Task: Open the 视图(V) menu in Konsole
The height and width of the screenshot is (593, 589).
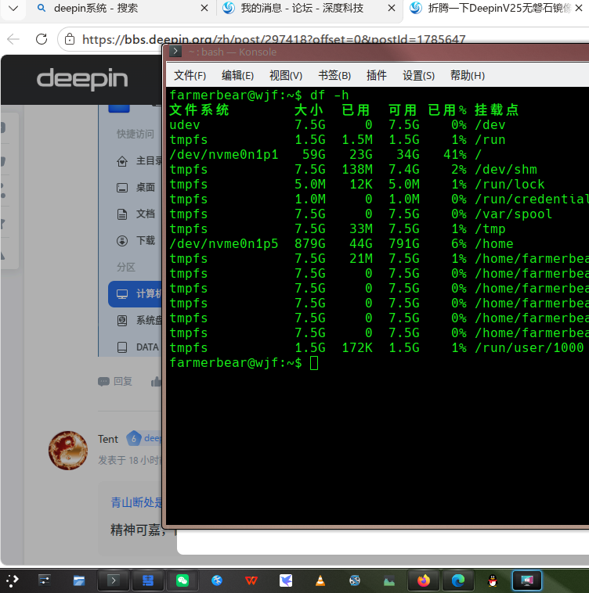Action: click(x=286, y=76)
